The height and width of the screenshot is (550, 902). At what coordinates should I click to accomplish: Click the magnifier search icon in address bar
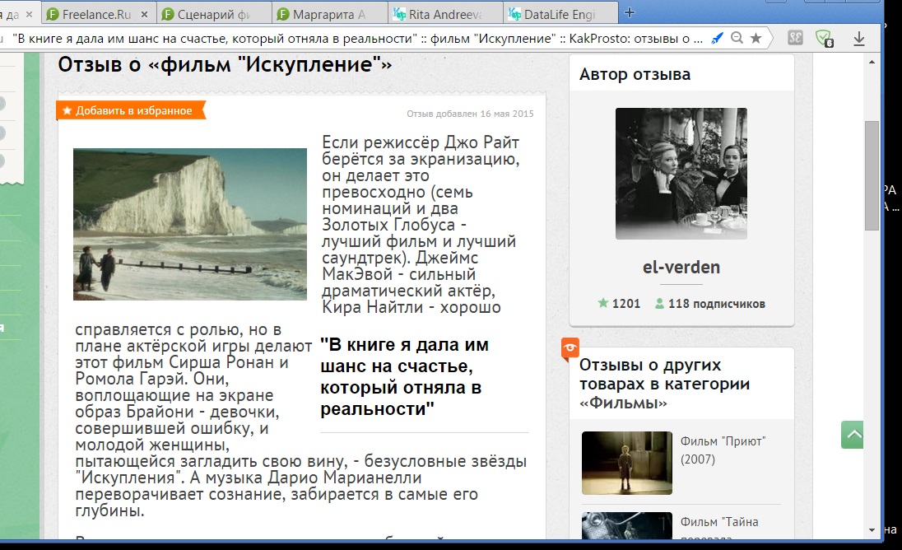737,39
